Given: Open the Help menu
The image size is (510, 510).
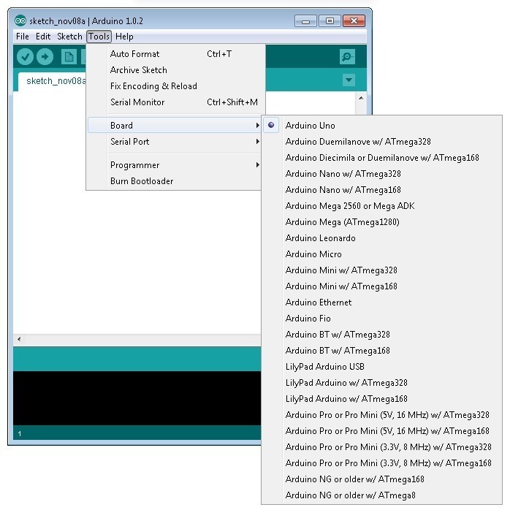Looking at the screenshot, I should pyautogui.click(x=124, y=37).
